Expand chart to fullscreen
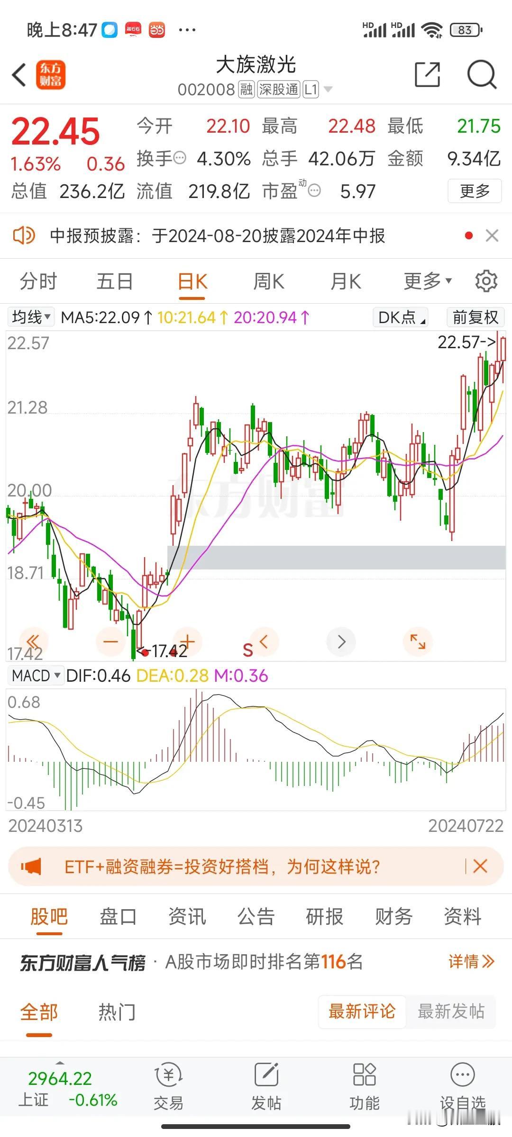This screenshot has height=1137, width=512. coord(418,642)
